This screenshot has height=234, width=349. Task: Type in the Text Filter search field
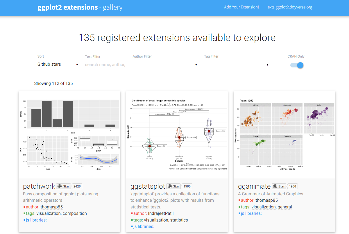(105, 65)
